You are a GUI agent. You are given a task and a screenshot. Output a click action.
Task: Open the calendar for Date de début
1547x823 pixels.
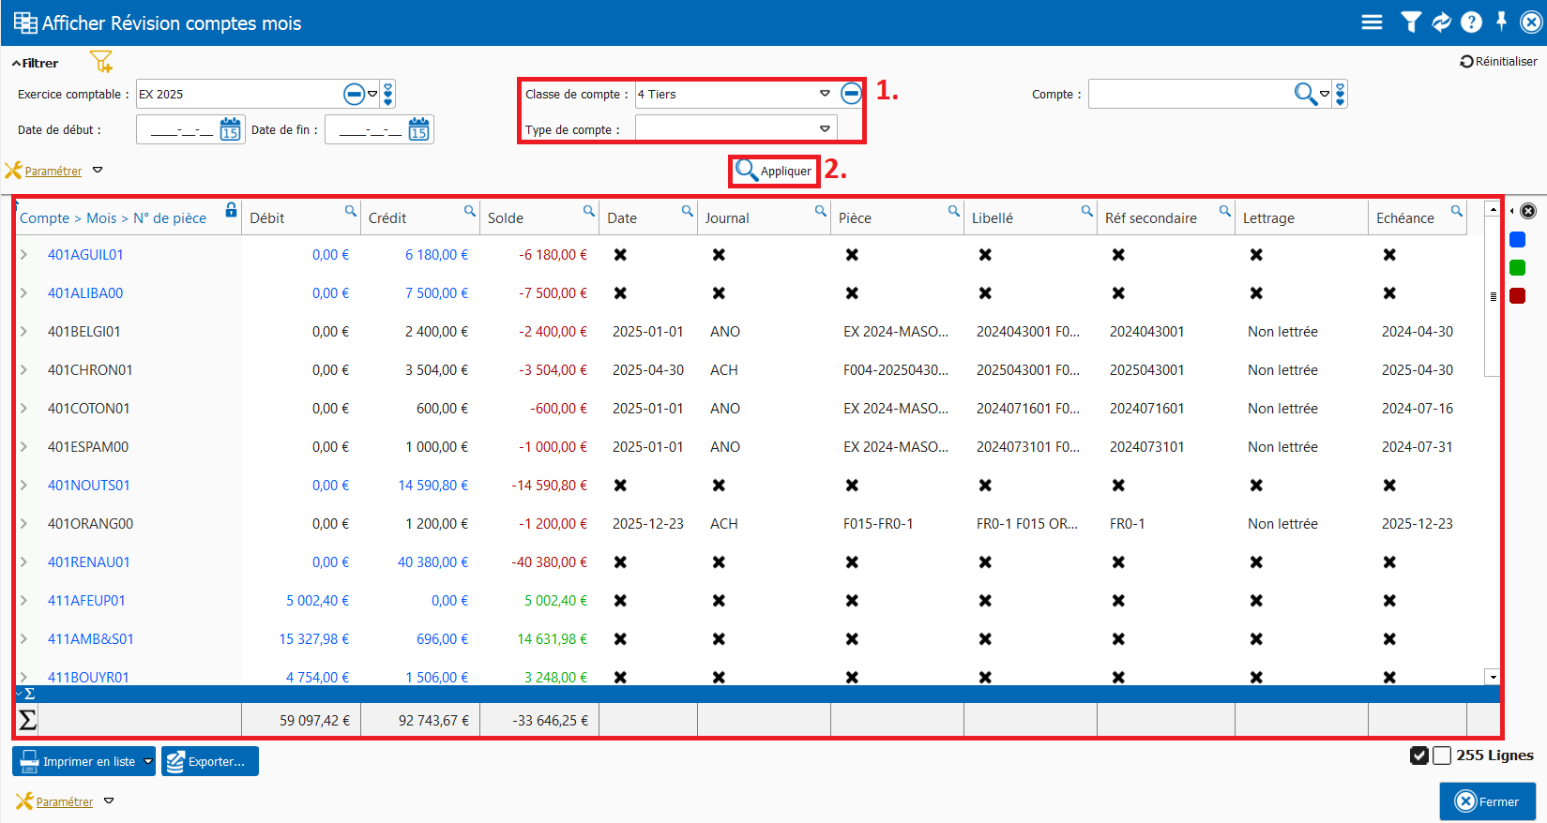230,129
